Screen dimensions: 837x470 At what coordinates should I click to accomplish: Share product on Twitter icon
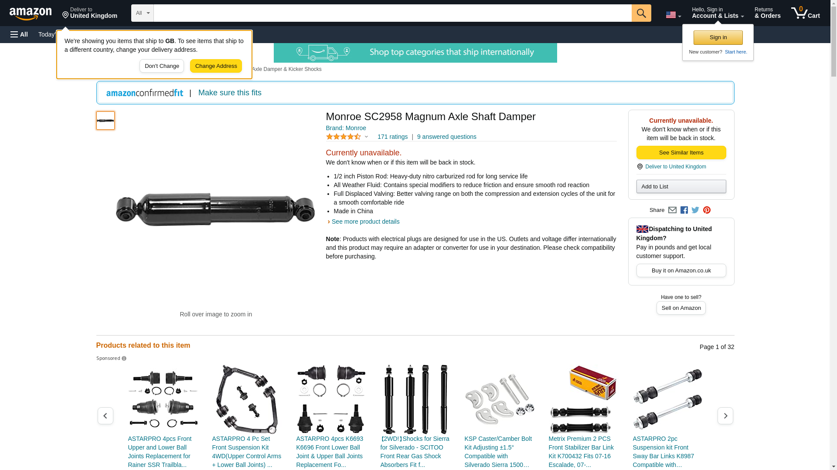tap(695, 210)
